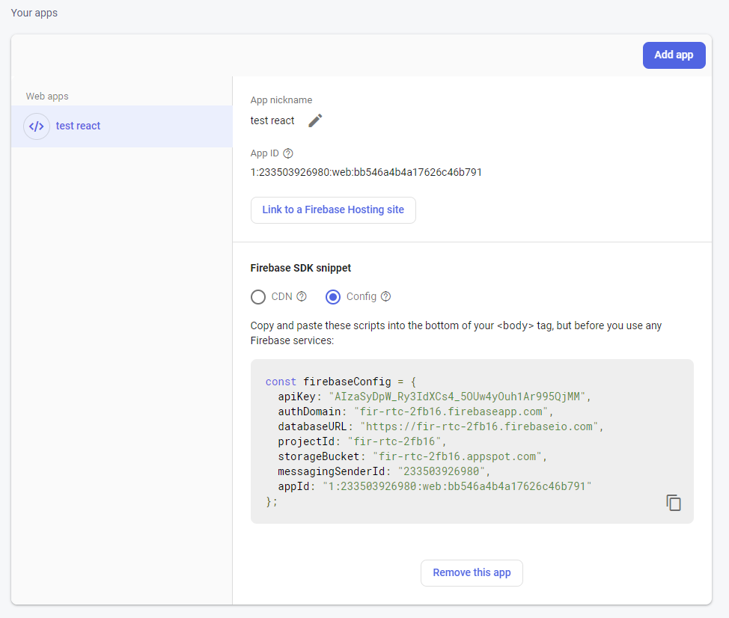Click the apiKey value in the snippet
Viewport: 729px width, 618px height.
tap(457, 397)
